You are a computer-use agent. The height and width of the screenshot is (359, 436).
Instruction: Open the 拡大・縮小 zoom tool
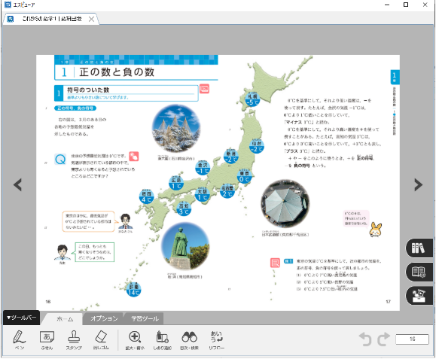[x=135, y=339]
